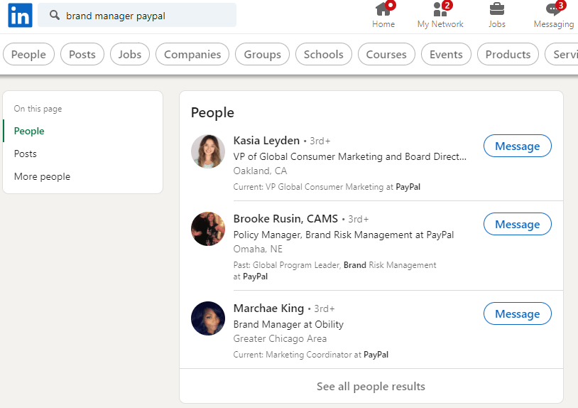Filter results by Products
The height and width of the screenshot is (408, 578).
(508, 54)
